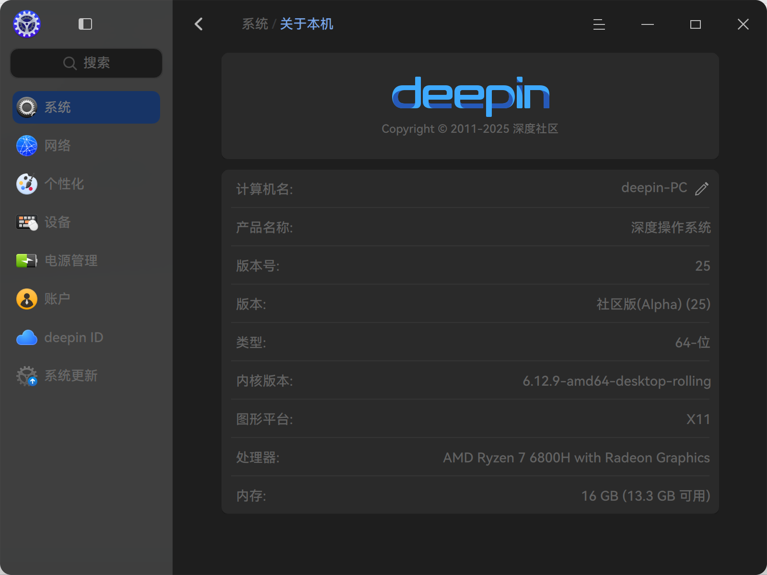Click the 计算机名 field label
This screenshot has width=767, height=575.
click(265, 189)
